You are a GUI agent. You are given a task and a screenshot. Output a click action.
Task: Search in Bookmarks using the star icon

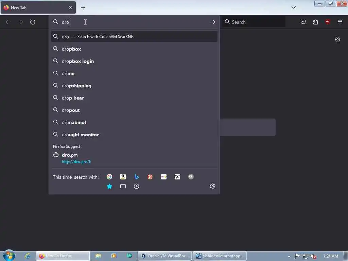point(109,186)
